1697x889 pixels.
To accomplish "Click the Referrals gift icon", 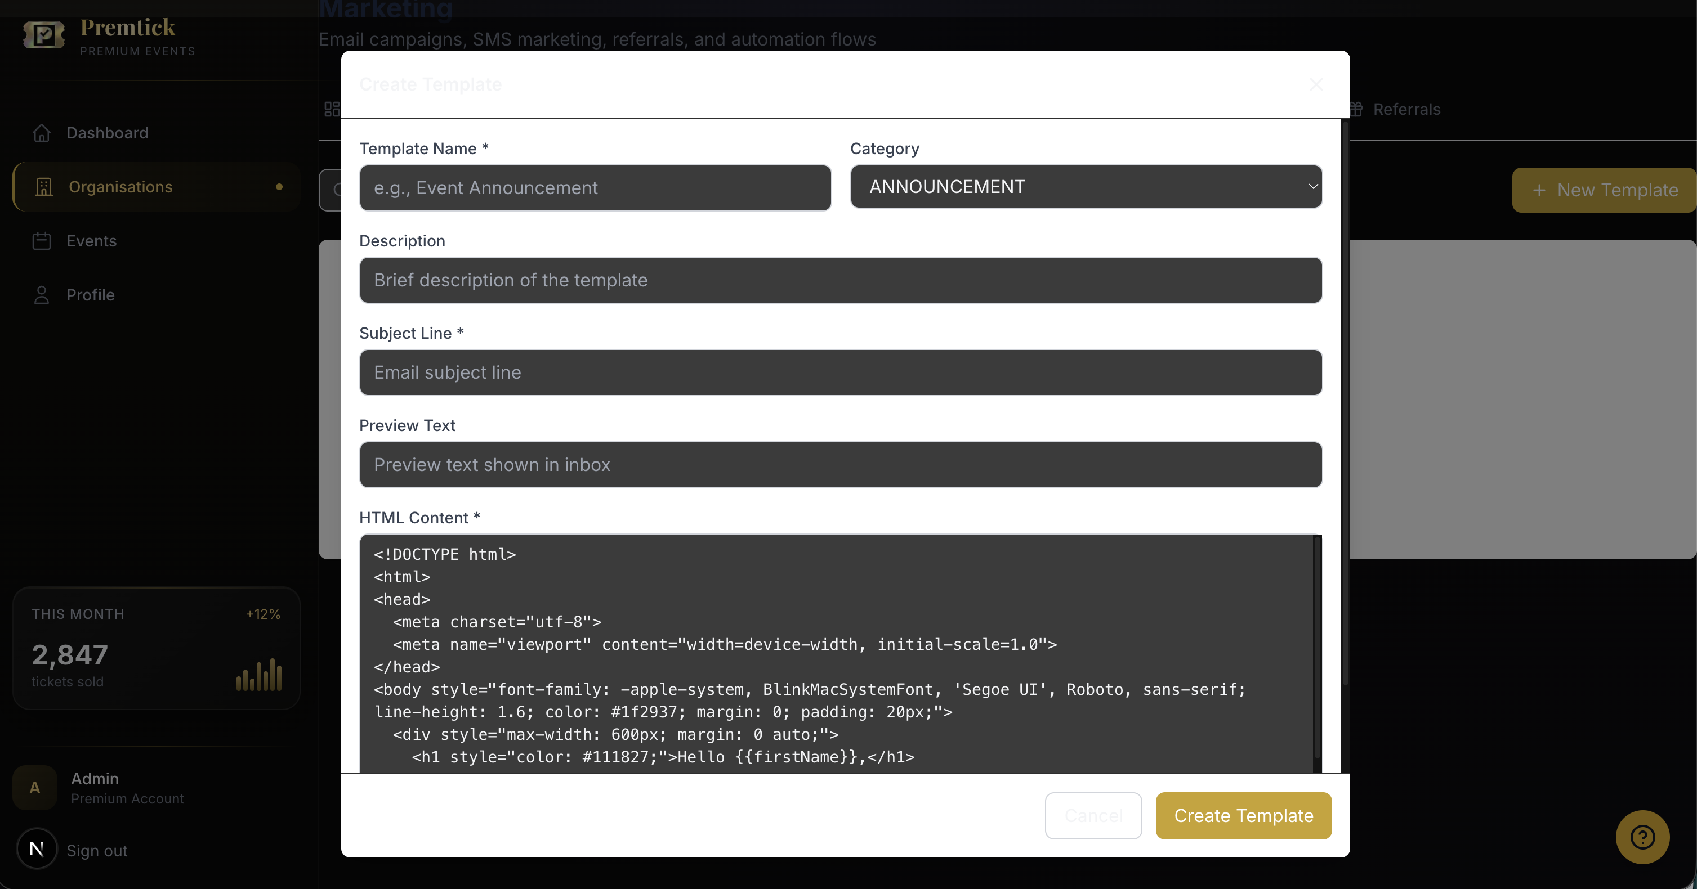I will point(1357,109).
